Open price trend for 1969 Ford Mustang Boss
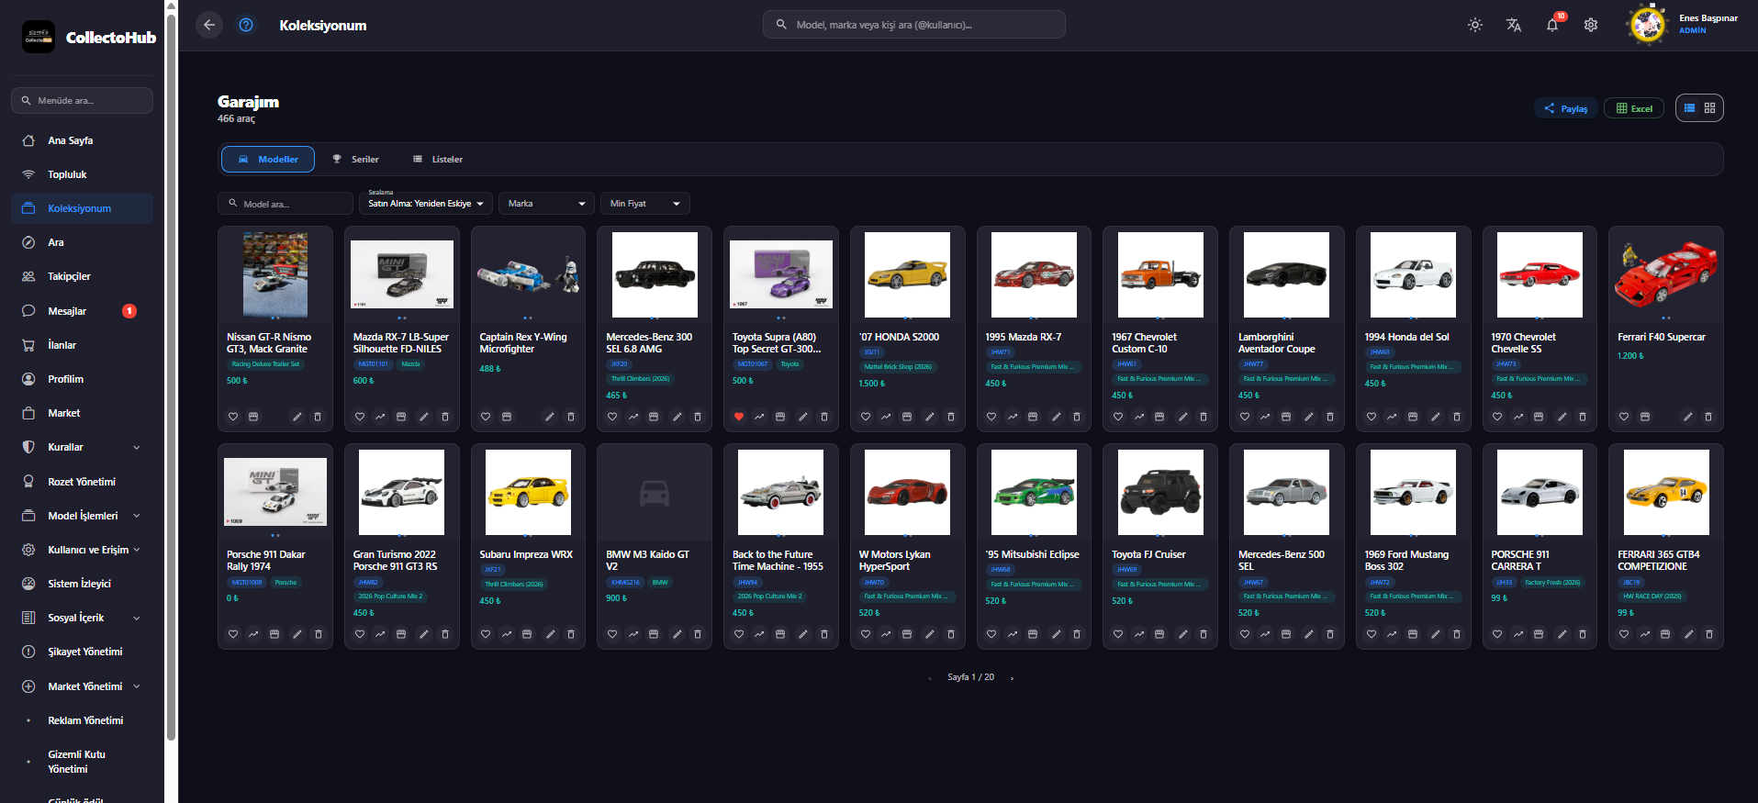 1392,634
